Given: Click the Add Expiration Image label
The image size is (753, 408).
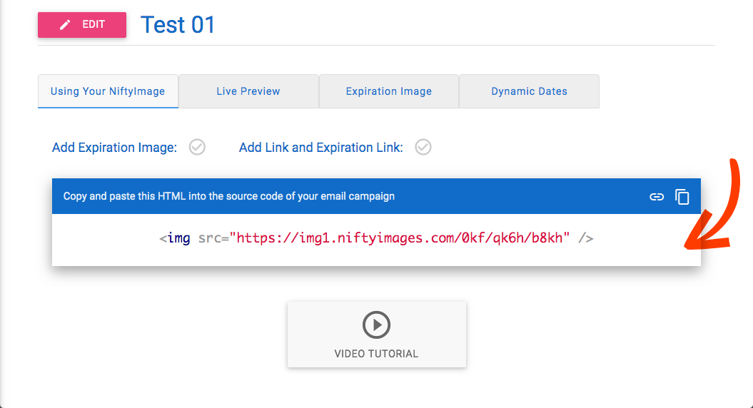Looking at the screenshot, I should (114, 148).
